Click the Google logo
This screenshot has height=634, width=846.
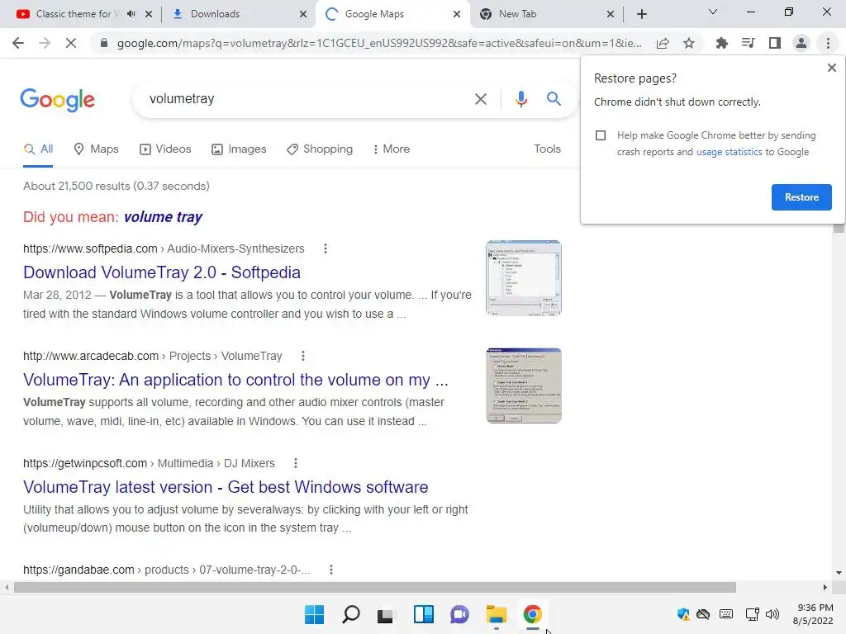pos(57,100)
